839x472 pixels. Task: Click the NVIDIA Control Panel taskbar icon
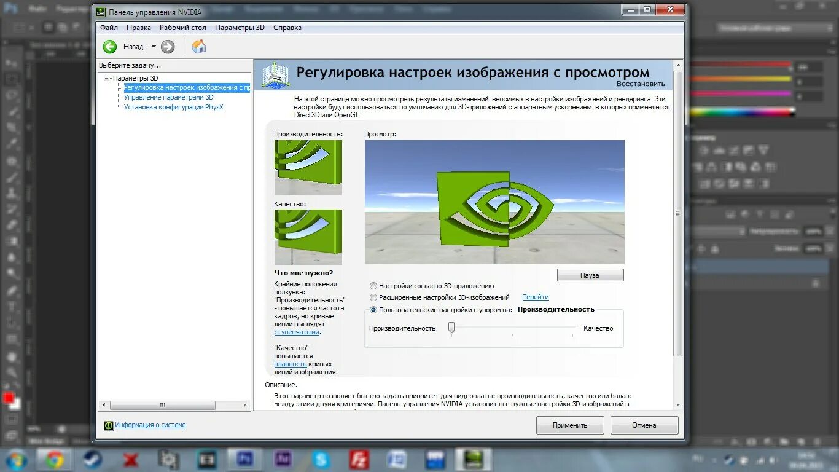click(474, 460)
